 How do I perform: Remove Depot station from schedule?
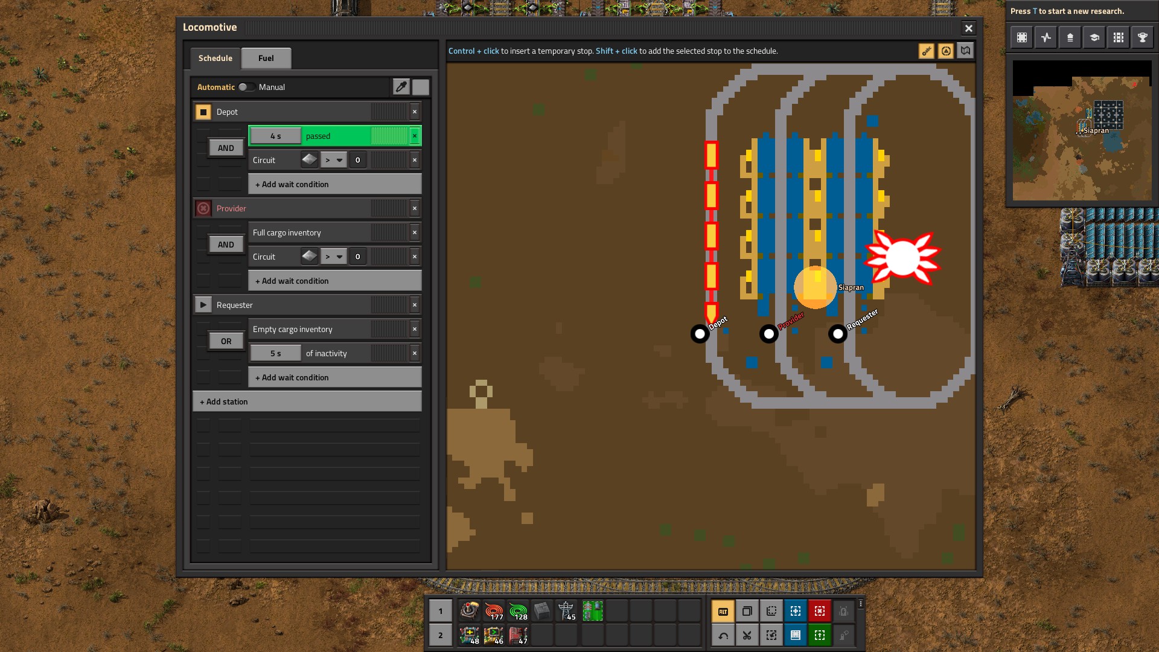[415, 112]
